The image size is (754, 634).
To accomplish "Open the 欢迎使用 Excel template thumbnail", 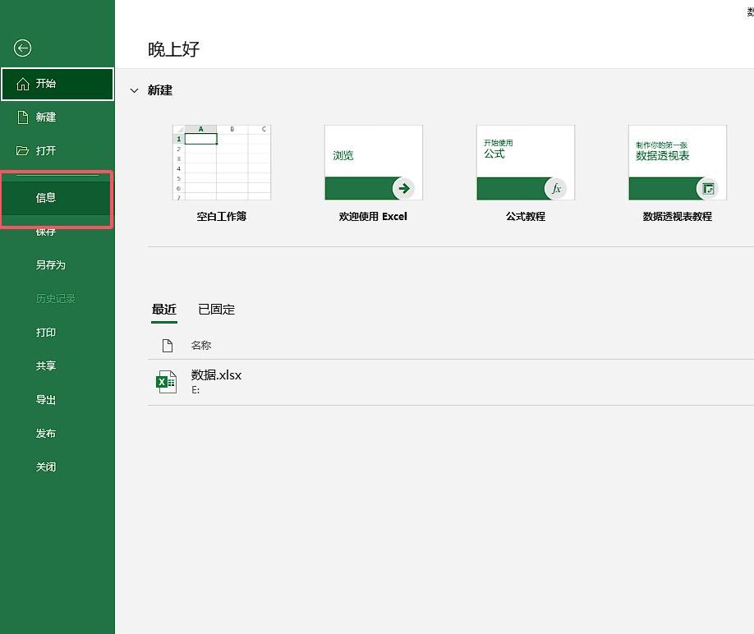I will (x=374, y=163).
